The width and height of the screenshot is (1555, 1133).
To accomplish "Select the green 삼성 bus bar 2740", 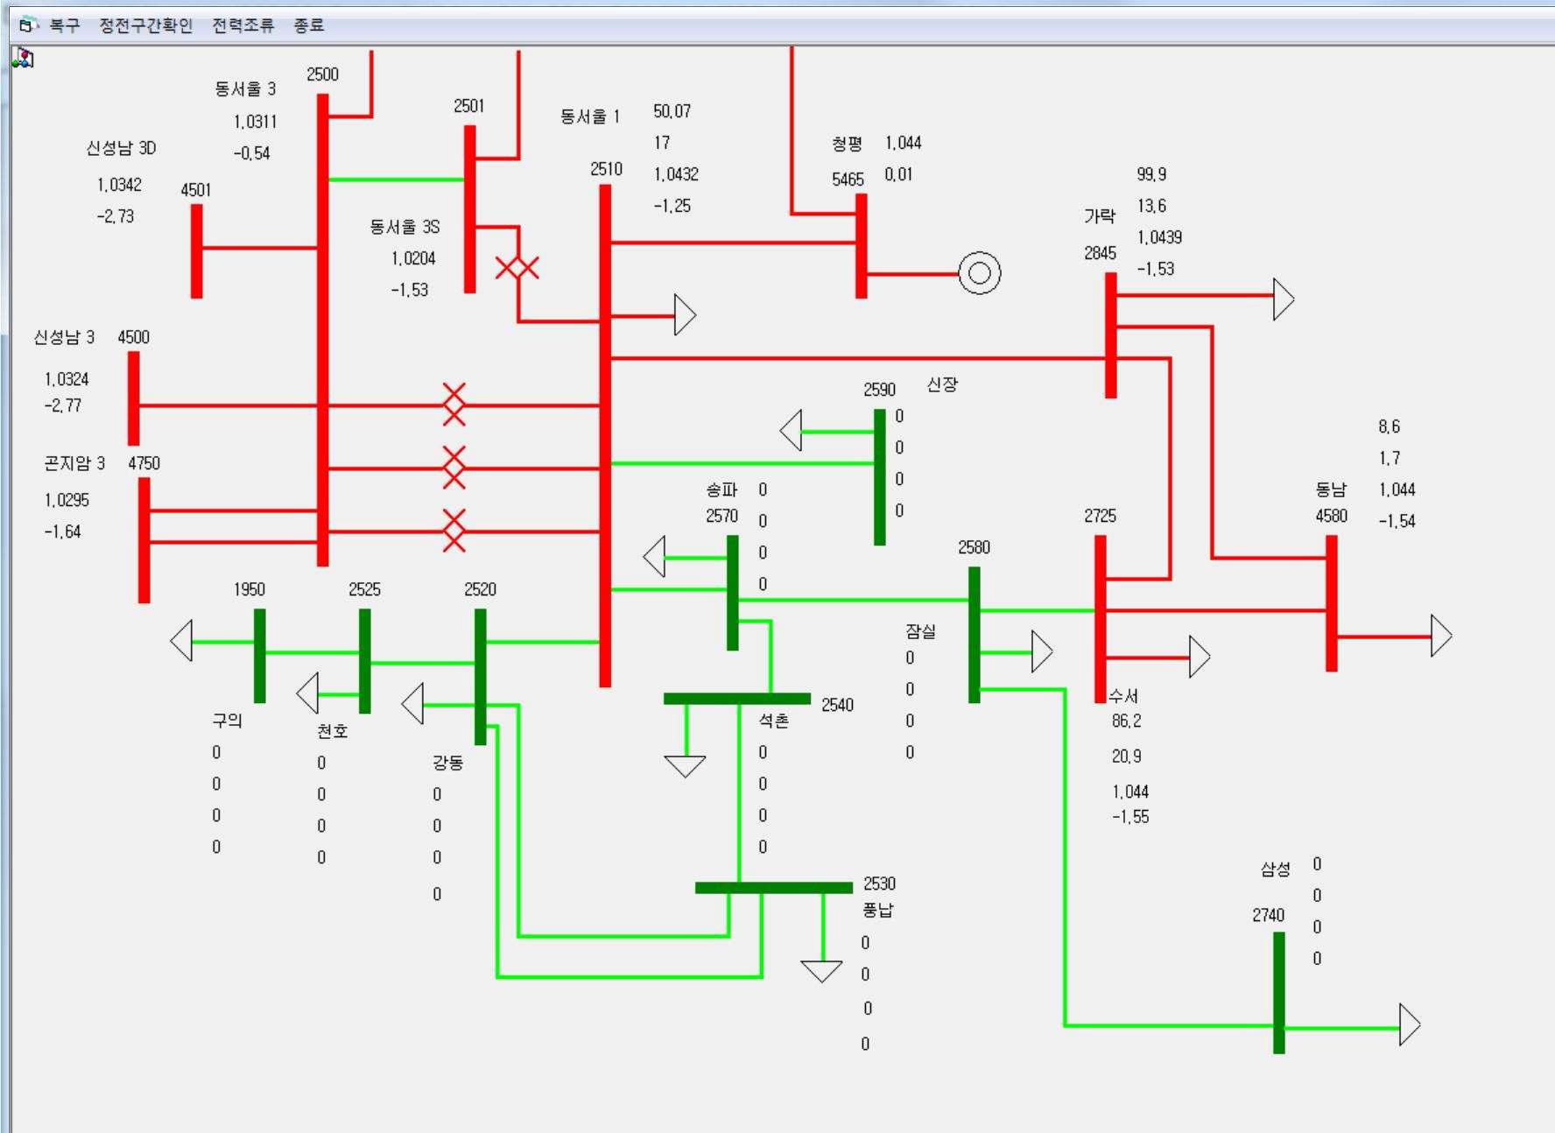I will pos(1279,993).
